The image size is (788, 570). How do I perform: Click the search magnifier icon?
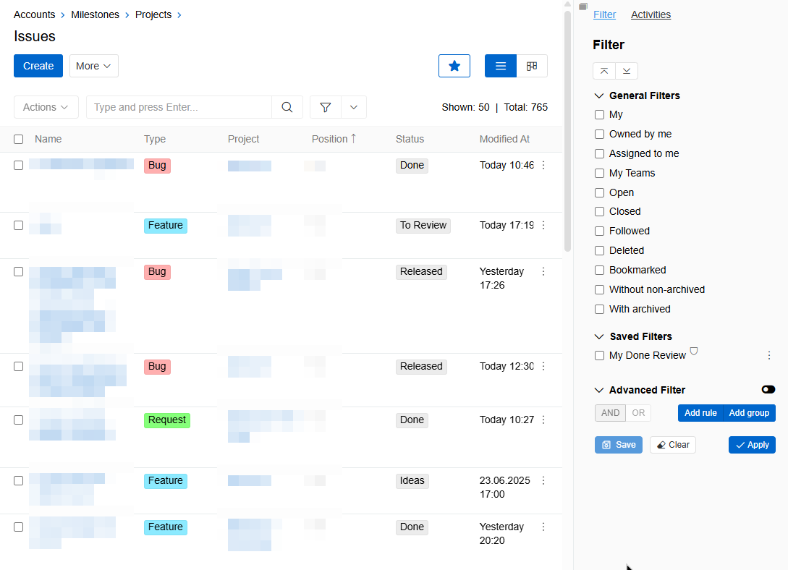point(287,107)
